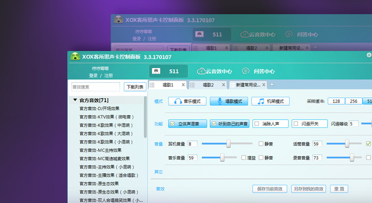Mute headphone volume (耳机音量 静音)
Viewport: 372px width, 203px height.
click(x=261, y=144)
